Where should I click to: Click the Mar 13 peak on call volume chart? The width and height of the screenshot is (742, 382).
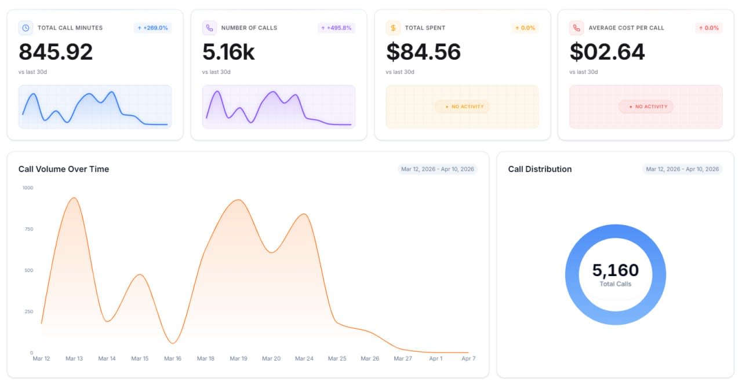tap(74, 199)
